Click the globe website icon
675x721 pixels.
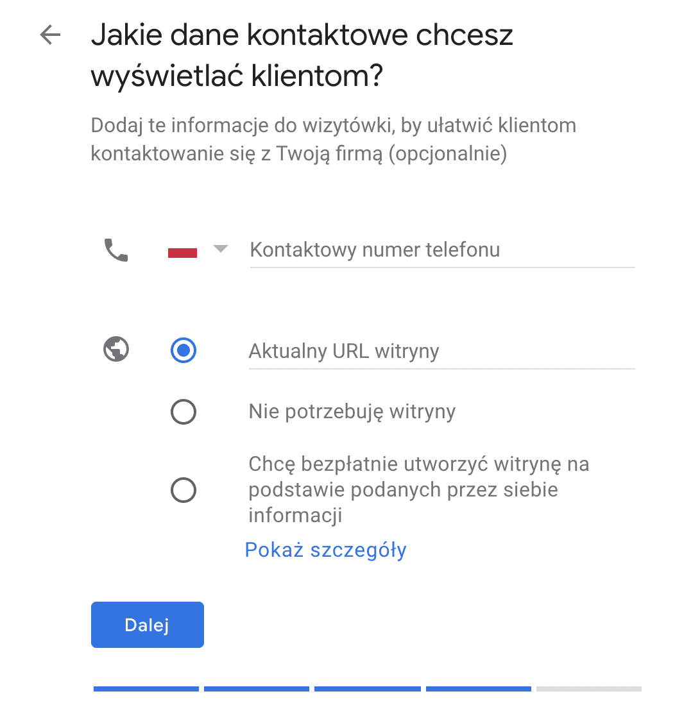(x=116, y=350)
